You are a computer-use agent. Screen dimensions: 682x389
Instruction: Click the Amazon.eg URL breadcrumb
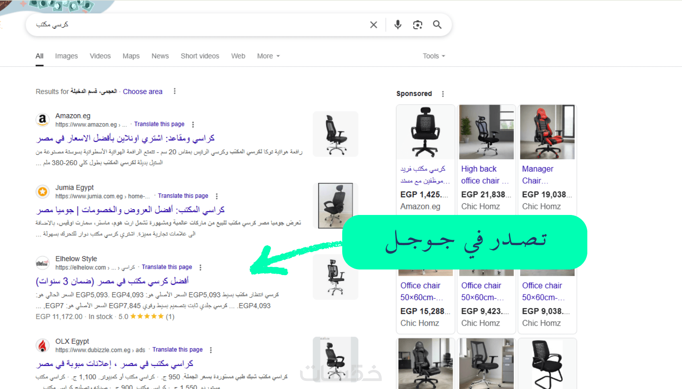pyautogui.click(x=91, y=125)
